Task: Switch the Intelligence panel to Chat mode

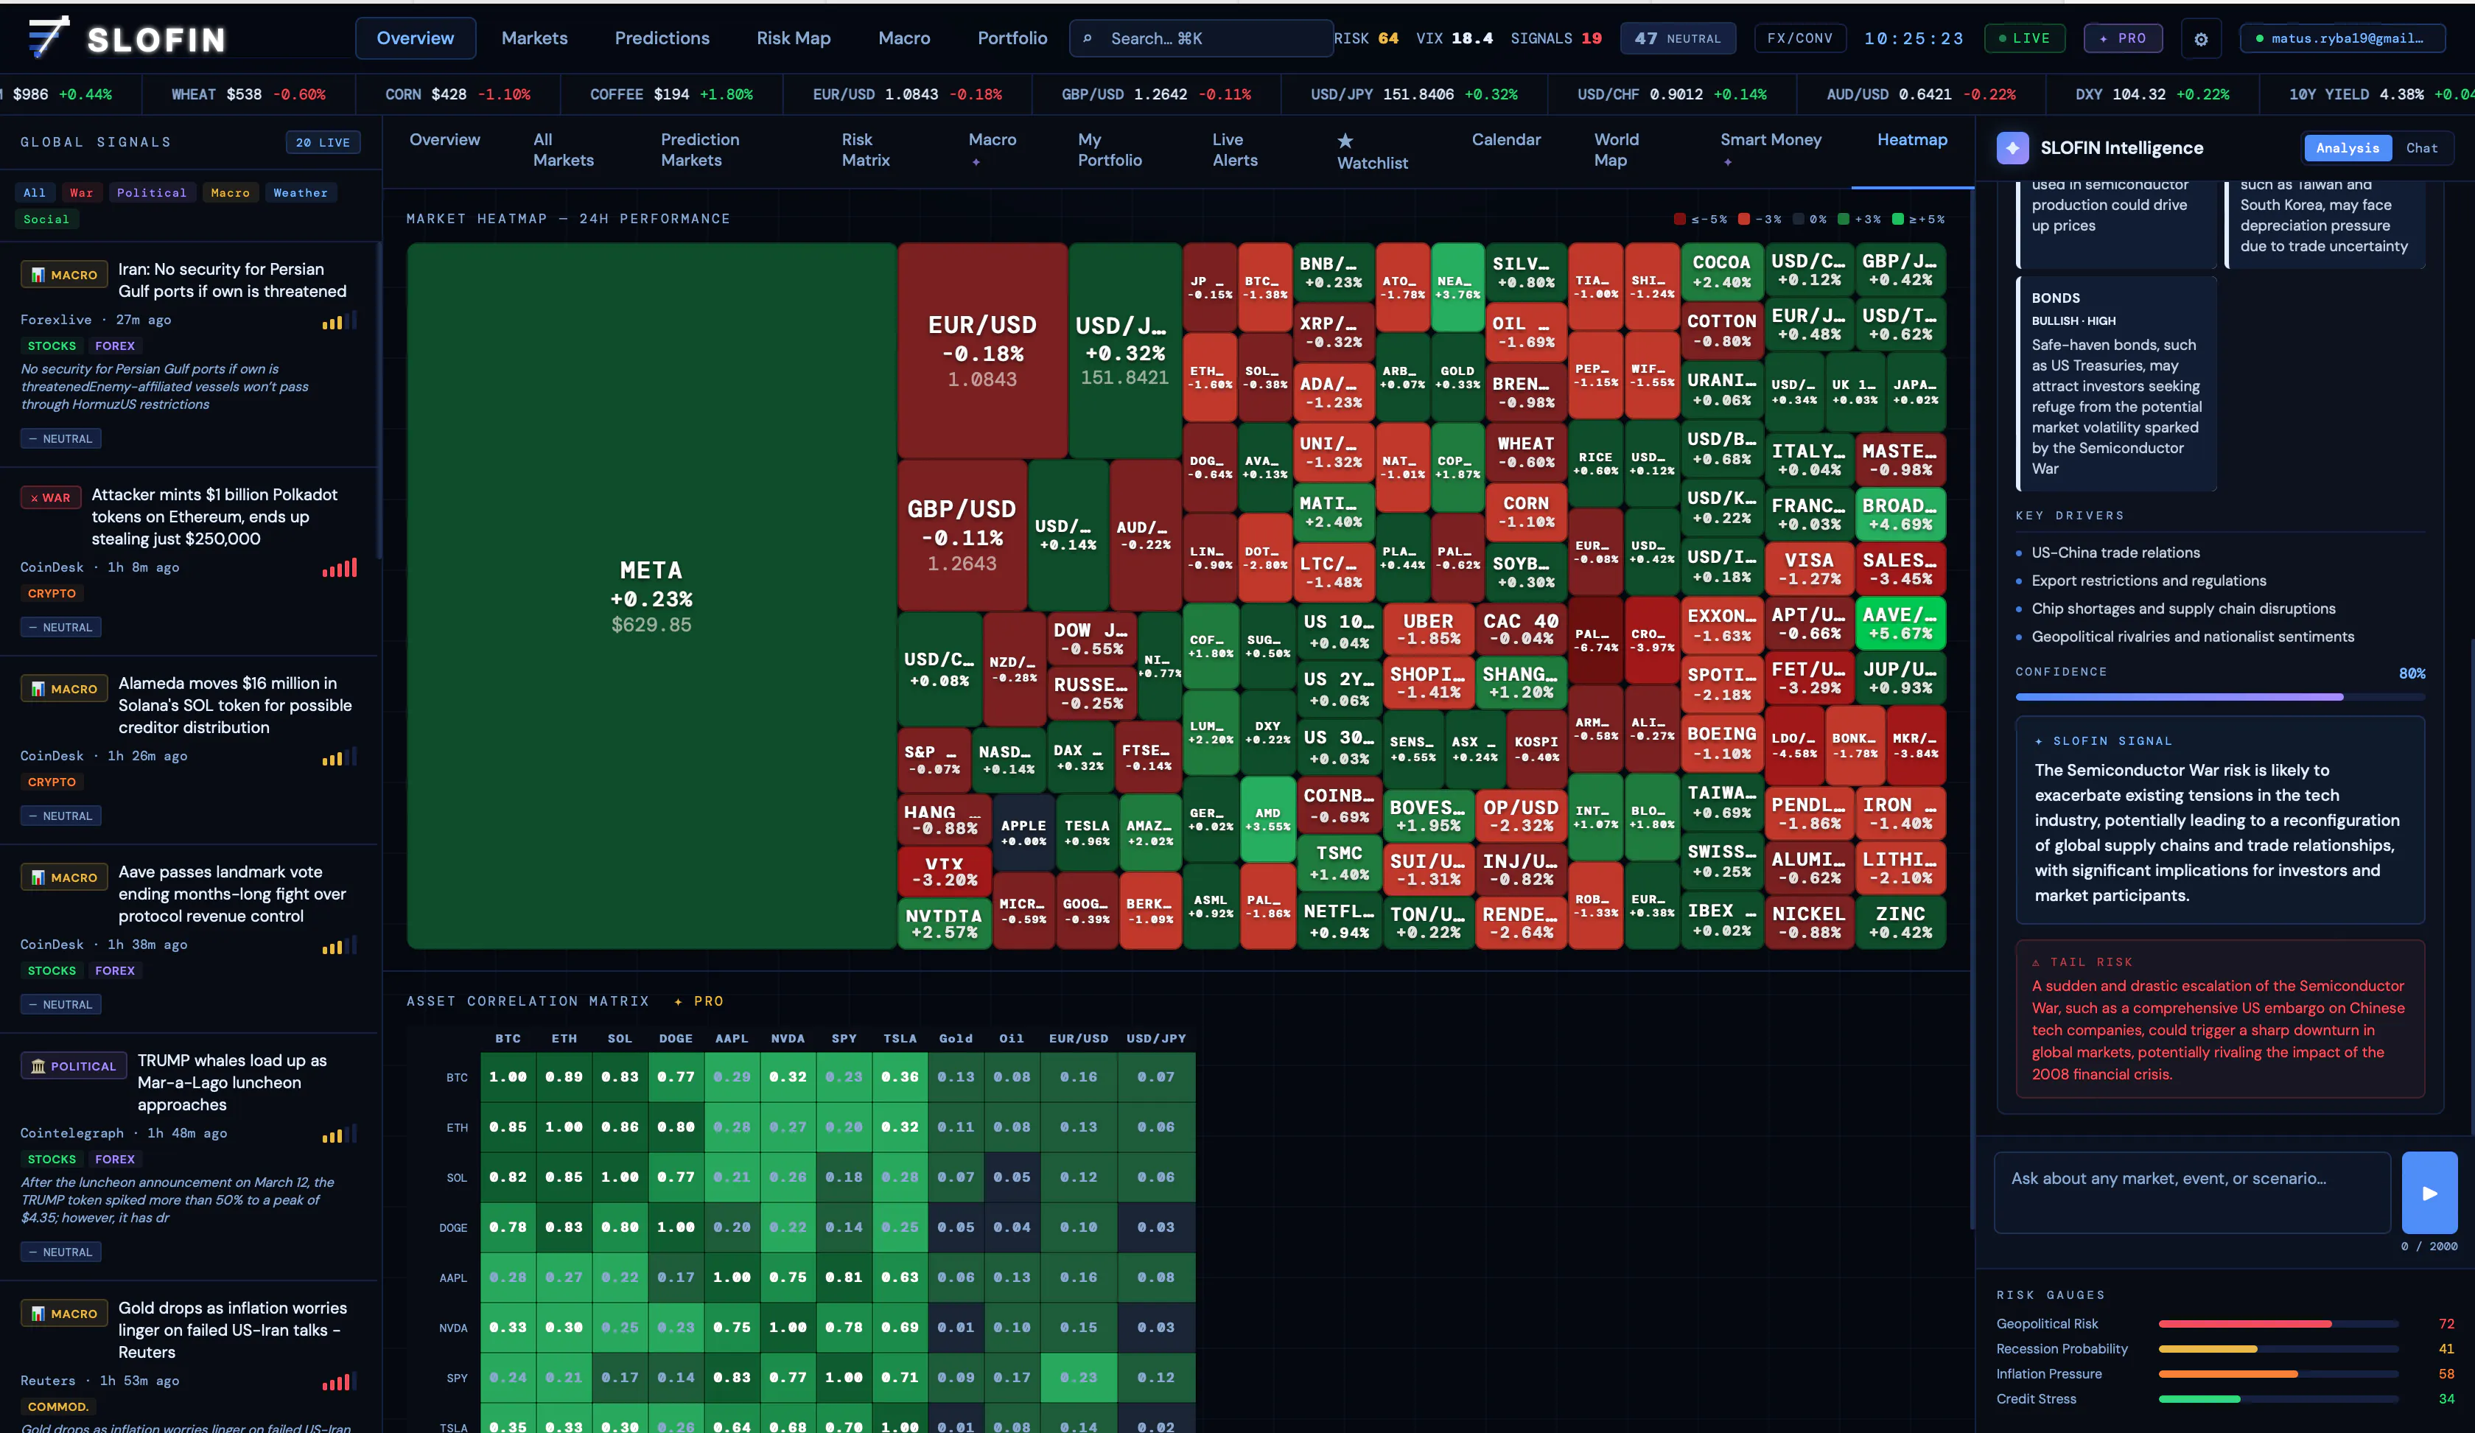Action: tap(2421, 147)
